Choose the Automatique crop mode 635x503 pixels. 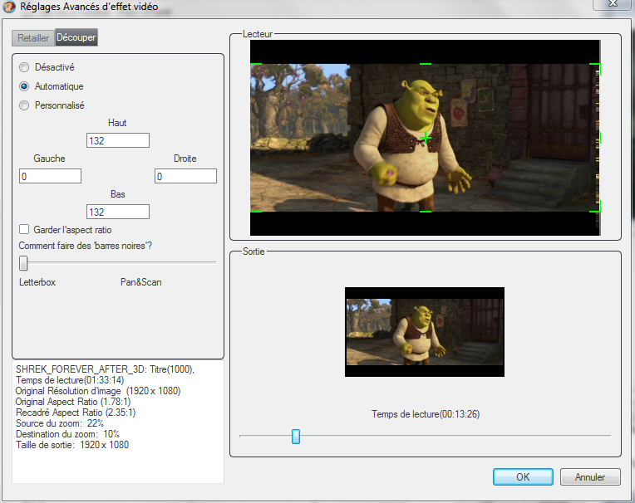point(24,86)
